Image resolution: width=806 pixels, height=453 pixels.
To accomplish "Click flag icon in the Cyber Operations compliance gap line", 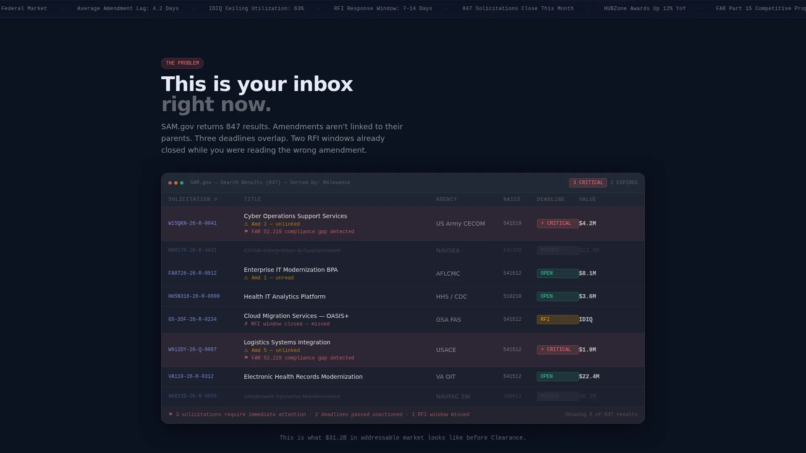I will point(246,232).
